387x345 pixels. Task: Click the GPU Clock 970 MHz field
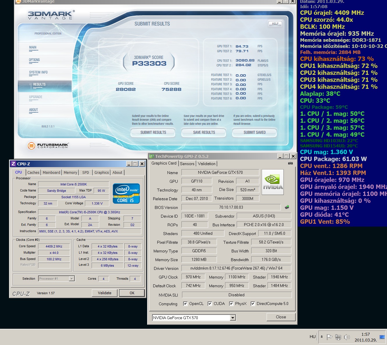[193, 277]
